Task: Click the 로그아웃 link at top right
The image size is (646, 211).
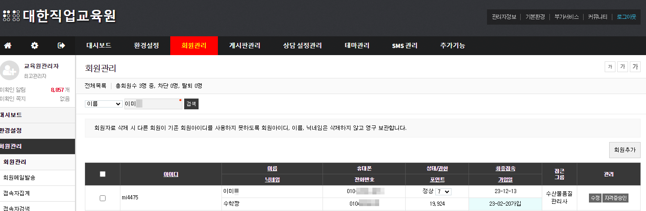Action: 626,17
